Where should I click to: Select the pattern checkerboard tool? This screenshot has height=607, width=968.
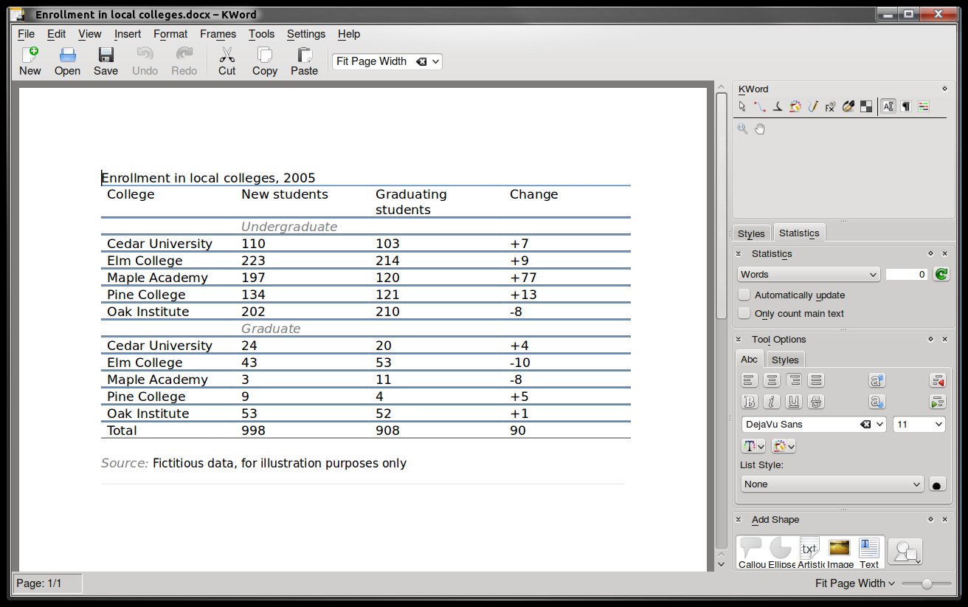click(866, 107)
